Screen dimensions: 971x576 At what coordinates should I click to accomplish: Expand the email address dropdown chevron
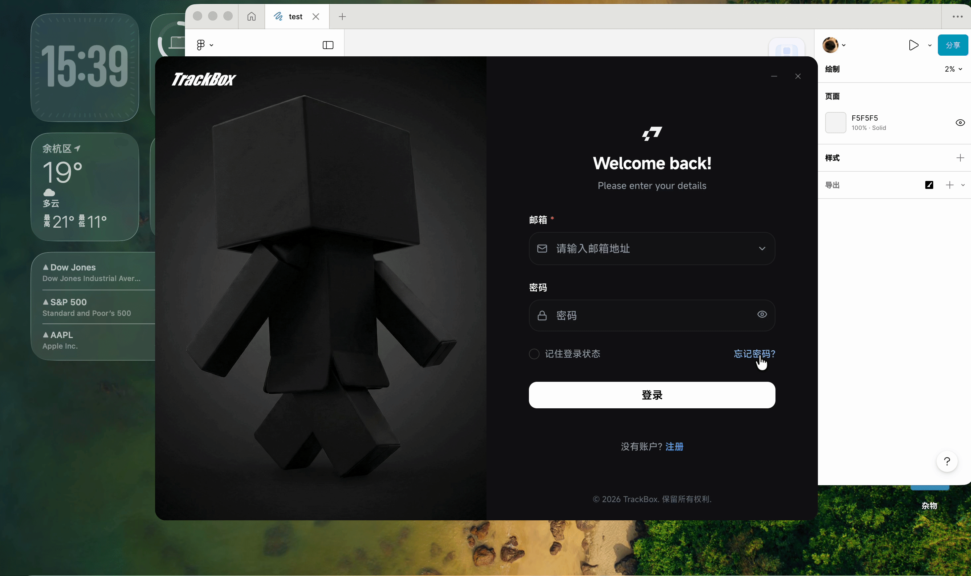pos(762,249)
